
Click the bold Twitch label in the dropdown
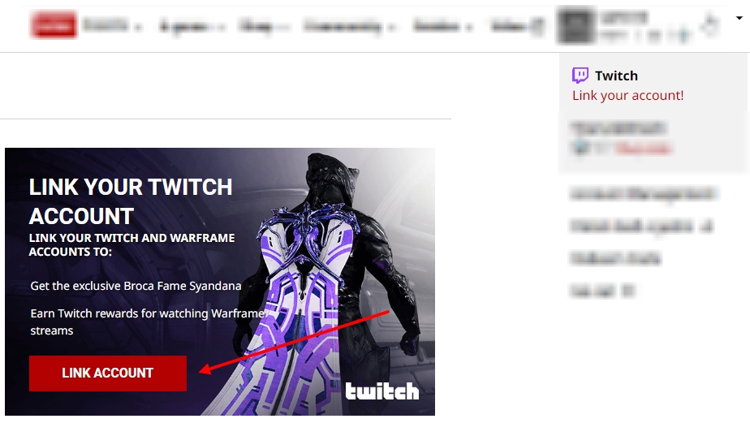point(616,76)
